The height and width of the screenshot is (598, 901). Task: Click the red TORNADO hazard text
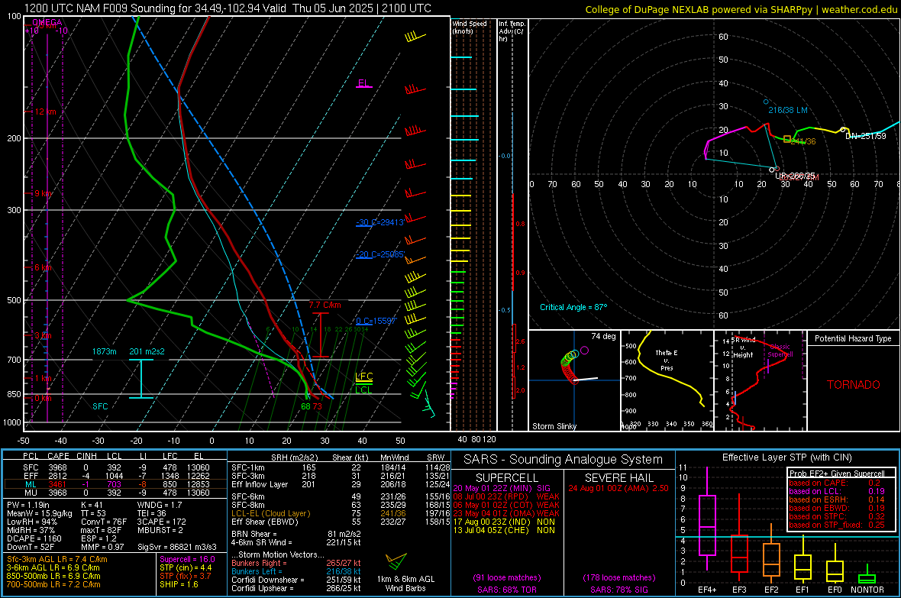tap(854, 385)
